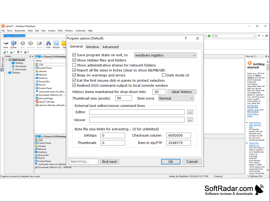Viewport: 270px width, 202px height.
Task: Go up with the Parent folder icon
Action: click(x=39, y=44)
